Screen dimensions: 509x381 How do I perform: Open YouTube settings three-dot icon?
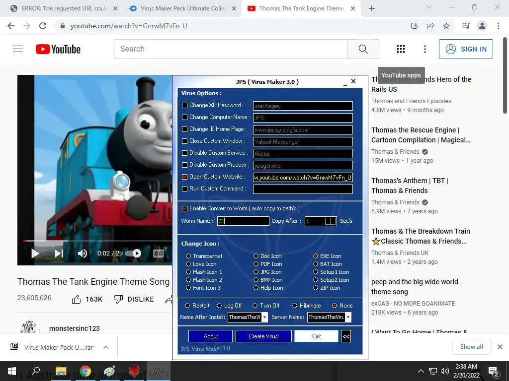click(424, 49)
